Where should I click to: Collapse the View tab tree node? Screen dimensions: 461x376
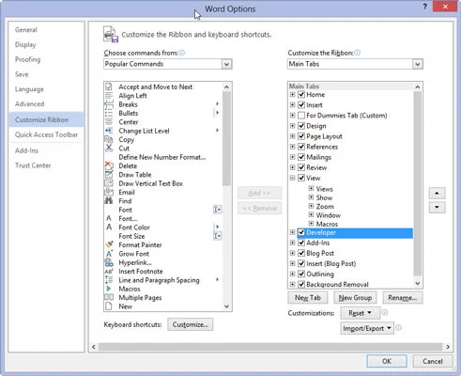292,178
